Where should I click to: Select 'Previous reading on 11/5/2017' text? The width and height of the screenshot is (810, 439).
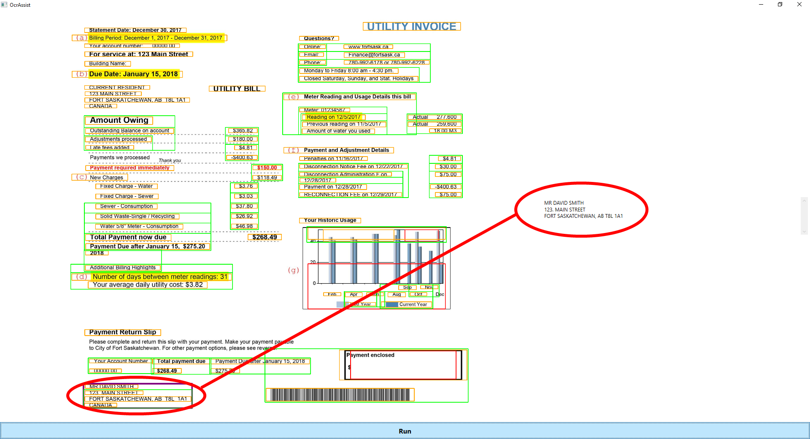344,124
